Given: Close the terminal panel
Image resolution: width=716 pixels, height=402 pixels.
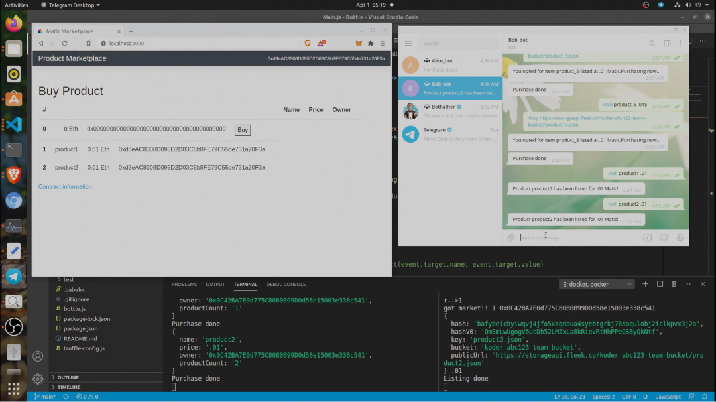Looking at the screenshot, I should tap(703, 284).
